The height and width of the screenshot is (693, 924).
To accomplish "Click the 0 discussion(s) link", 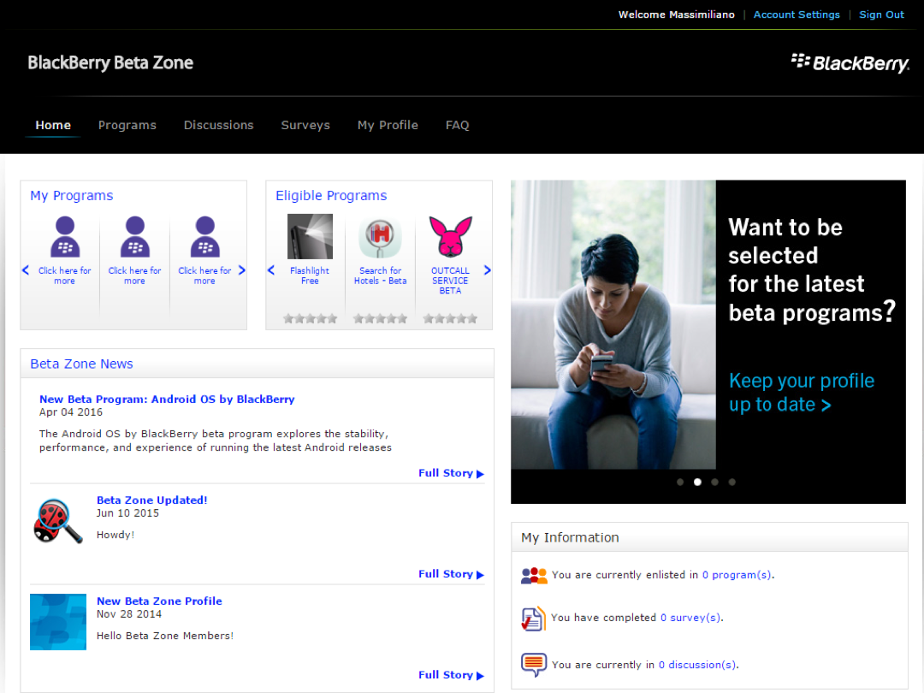I will [x=697, y=665].
